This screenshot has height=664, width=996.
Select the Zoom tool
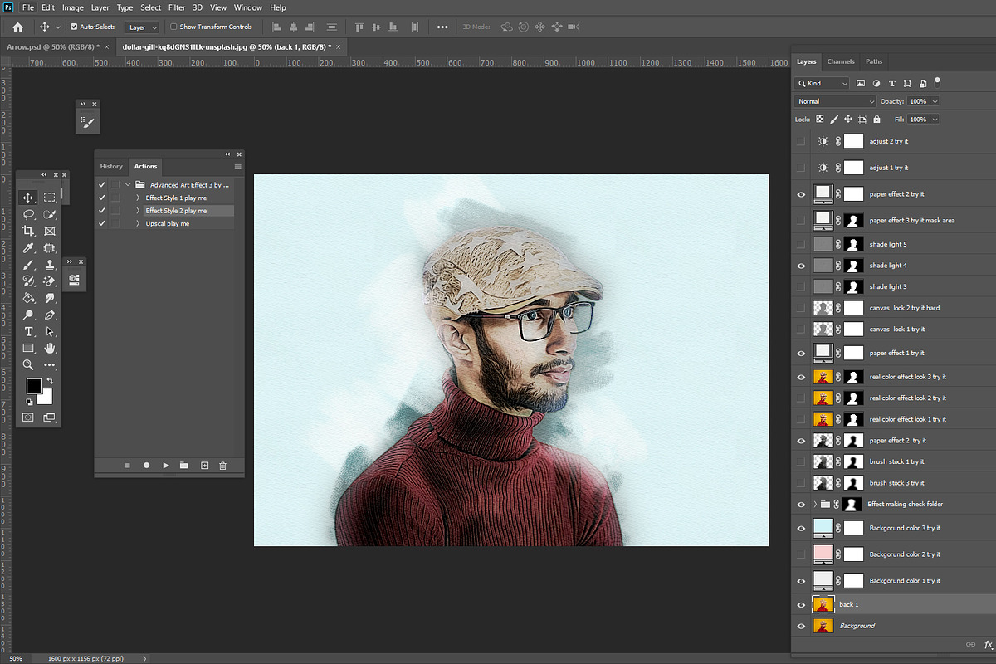[28, 364]
